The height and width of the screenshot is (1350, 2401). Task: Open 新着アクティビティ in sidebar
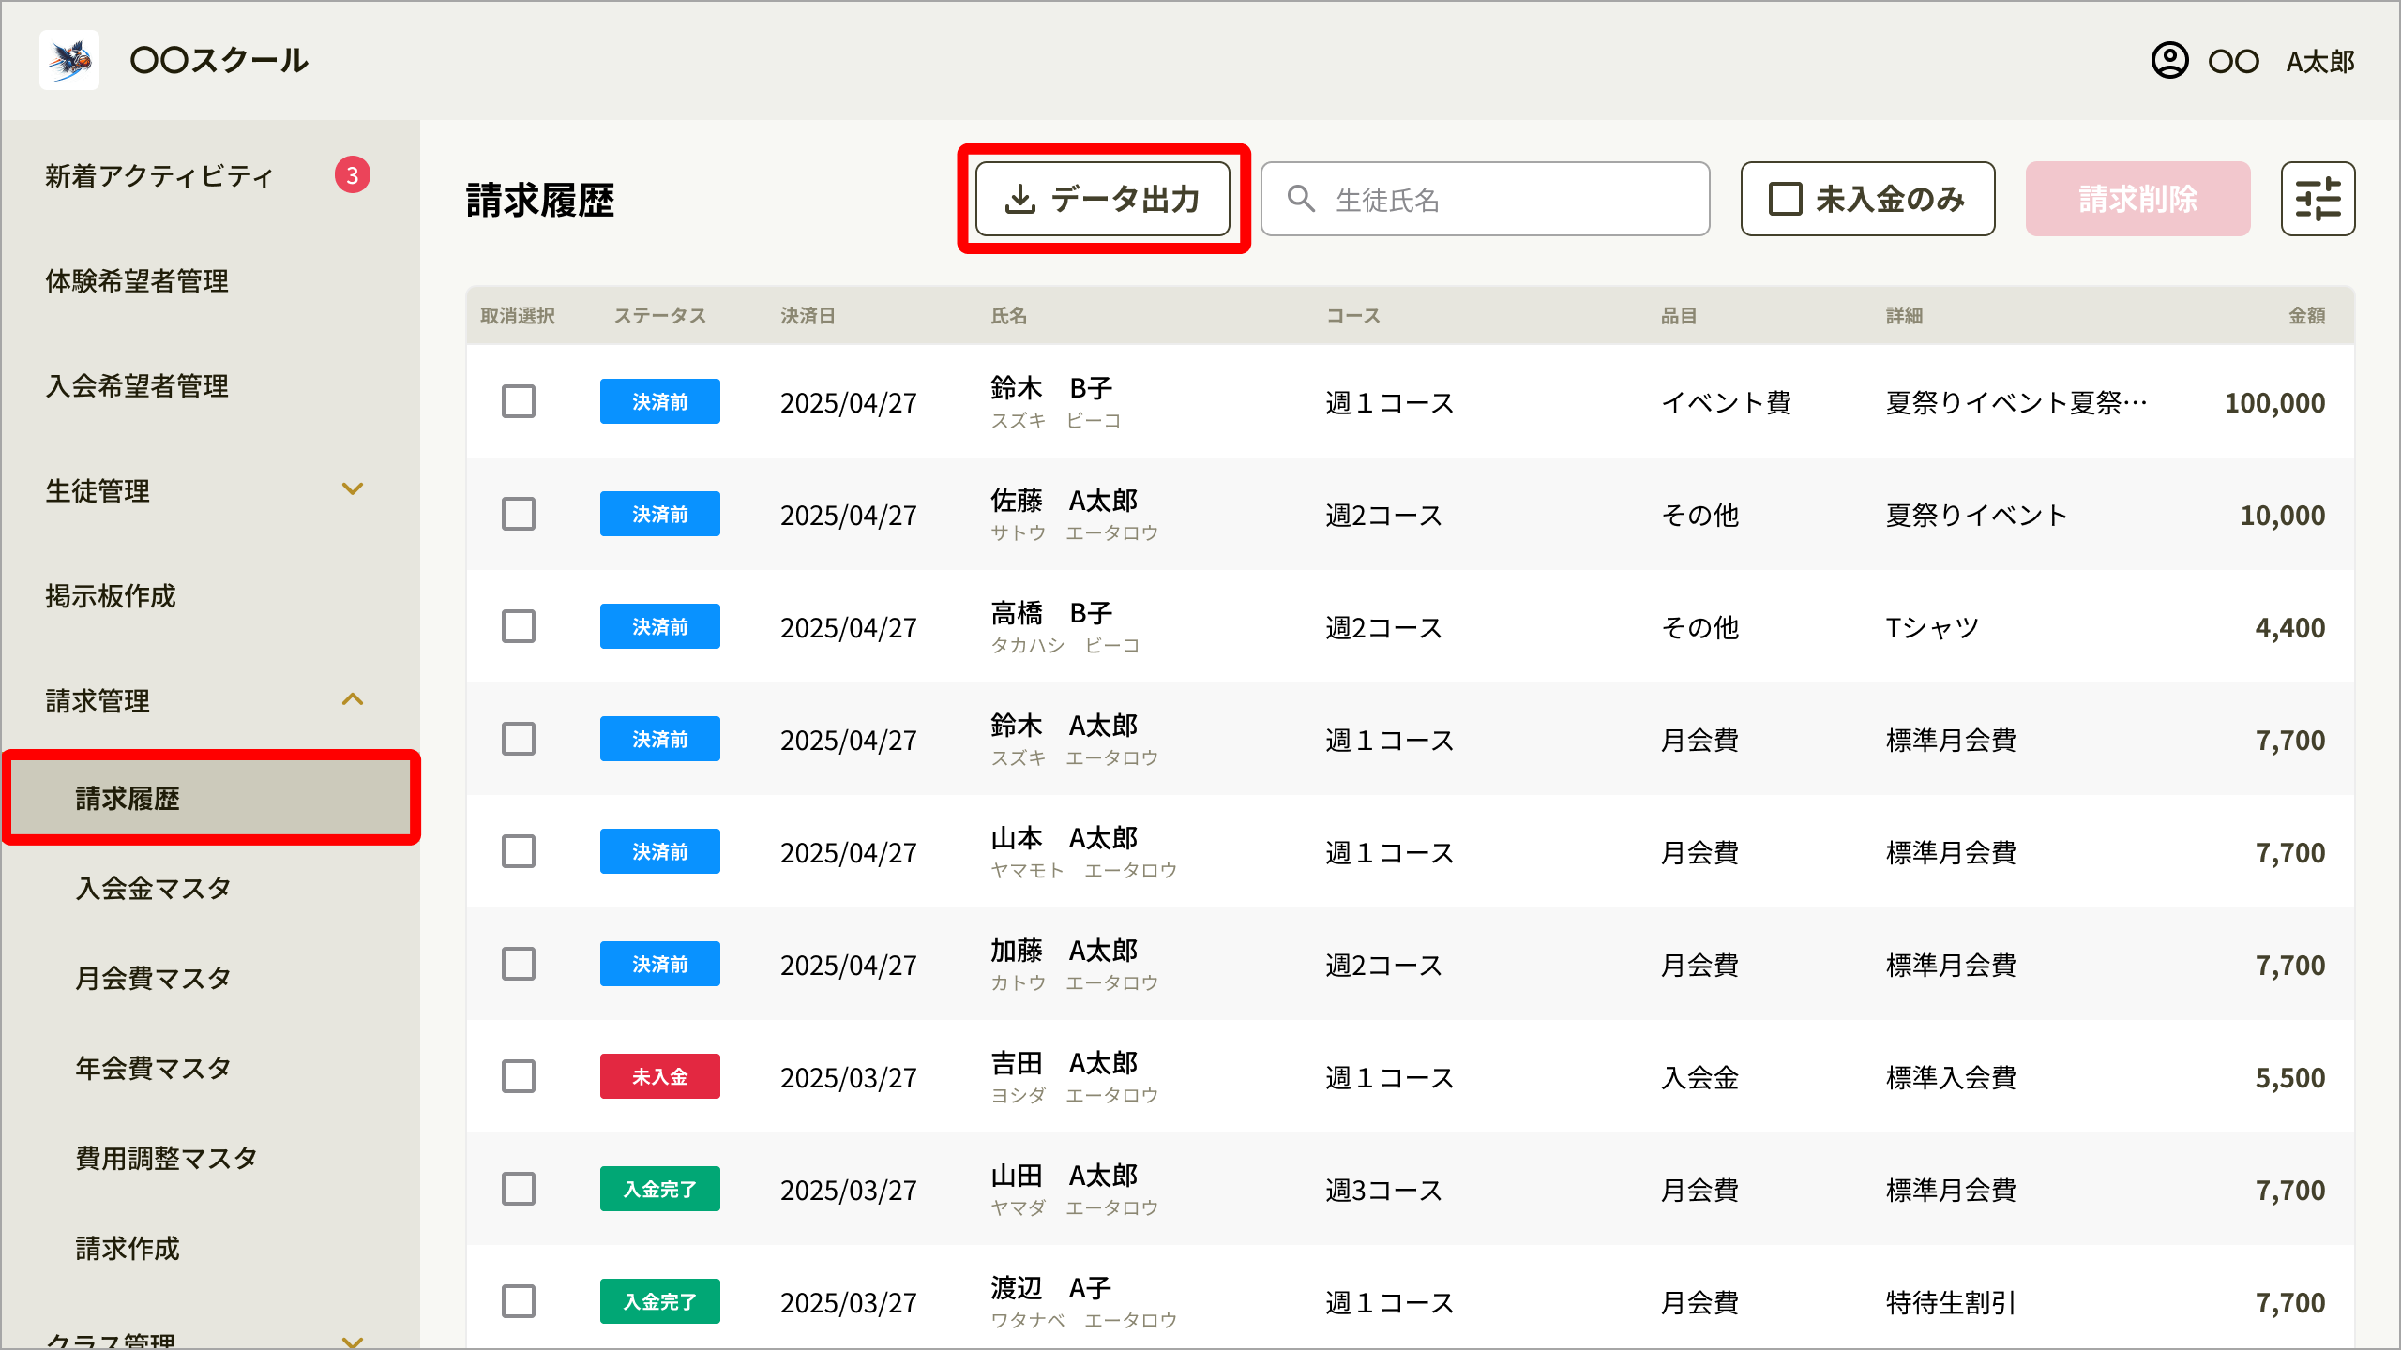(159, 176)
